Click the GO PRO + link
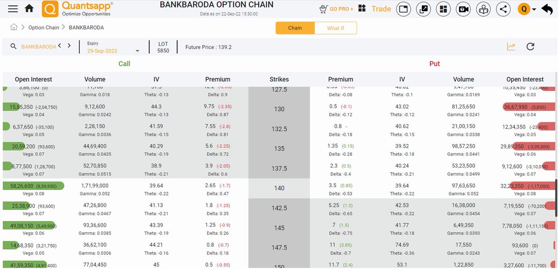This screenshot has height=269, width=558. (342, 9)
